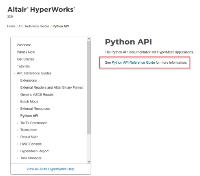Select API, Reference Guides in sidebar
The width and height of the screenshot is (200, 176).
[34, 73]
